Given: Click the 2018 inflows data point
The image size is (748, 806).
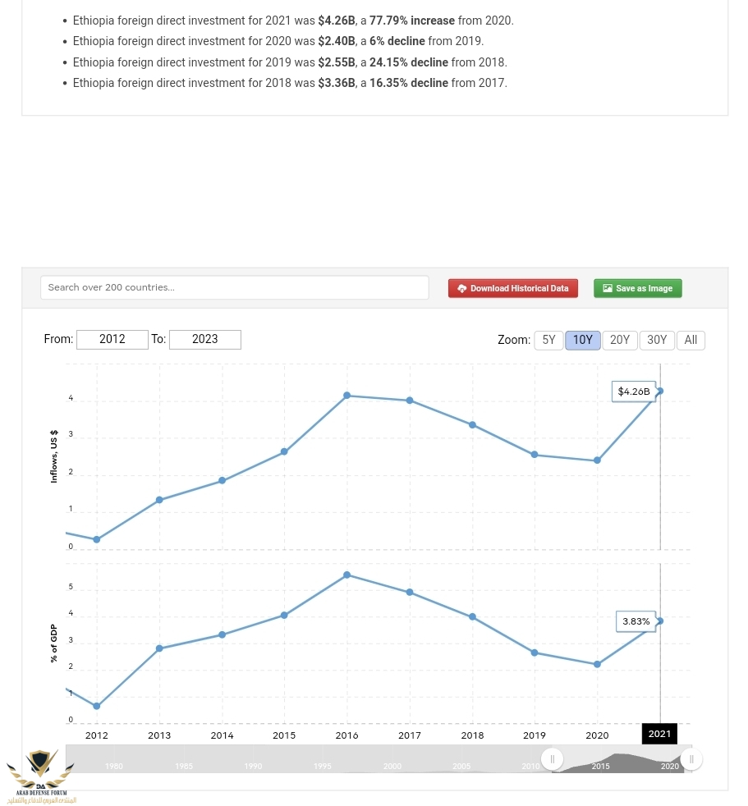Looking at the screenshot, I should coord(472,424).
